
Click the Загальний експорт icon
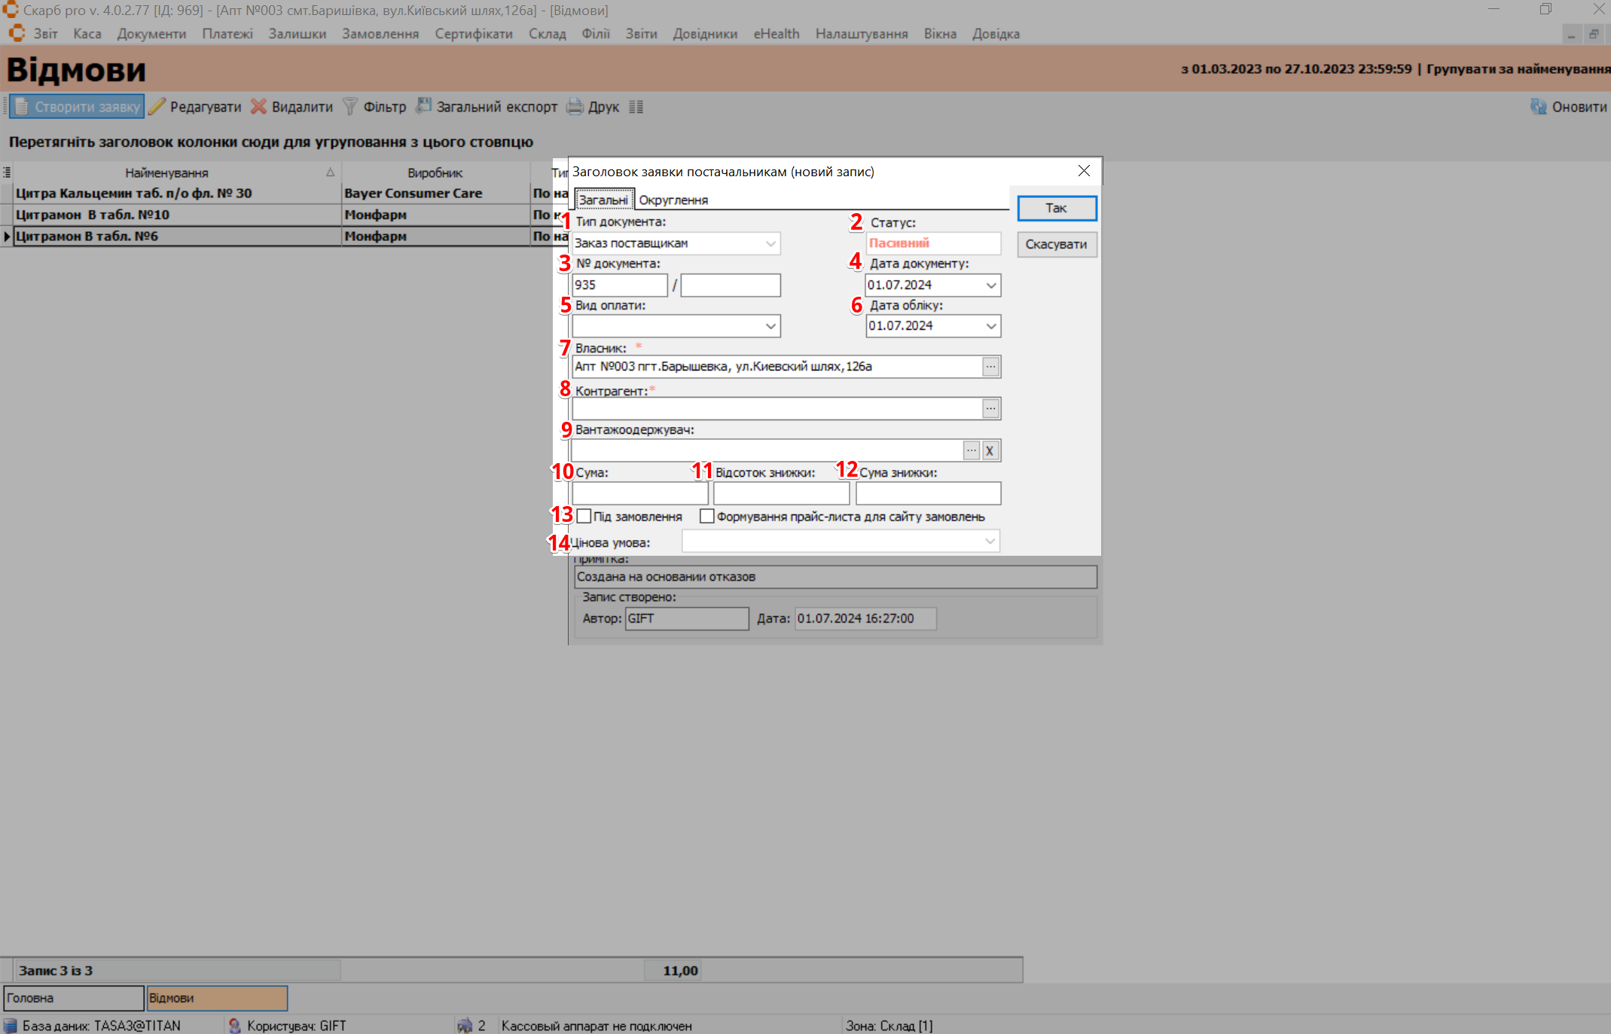pos(424,106)
